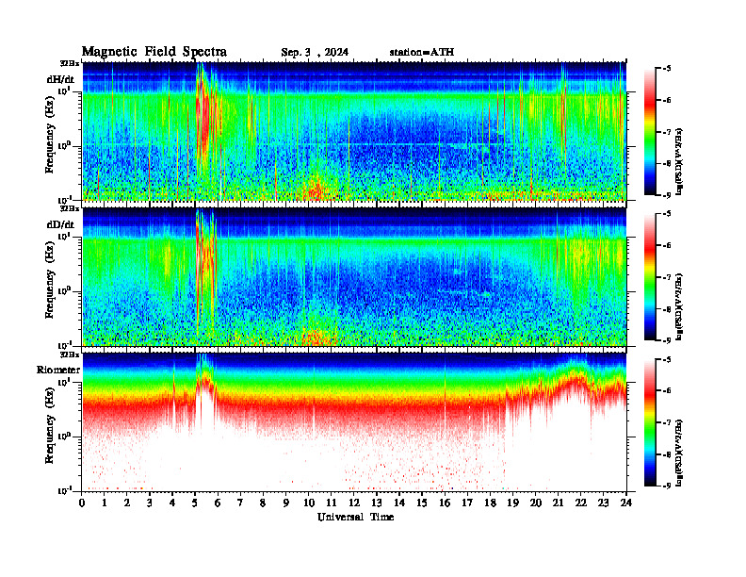Click hour tick label "4" on time axis
The image size is (746, 577).
click(x=172, y=503)
